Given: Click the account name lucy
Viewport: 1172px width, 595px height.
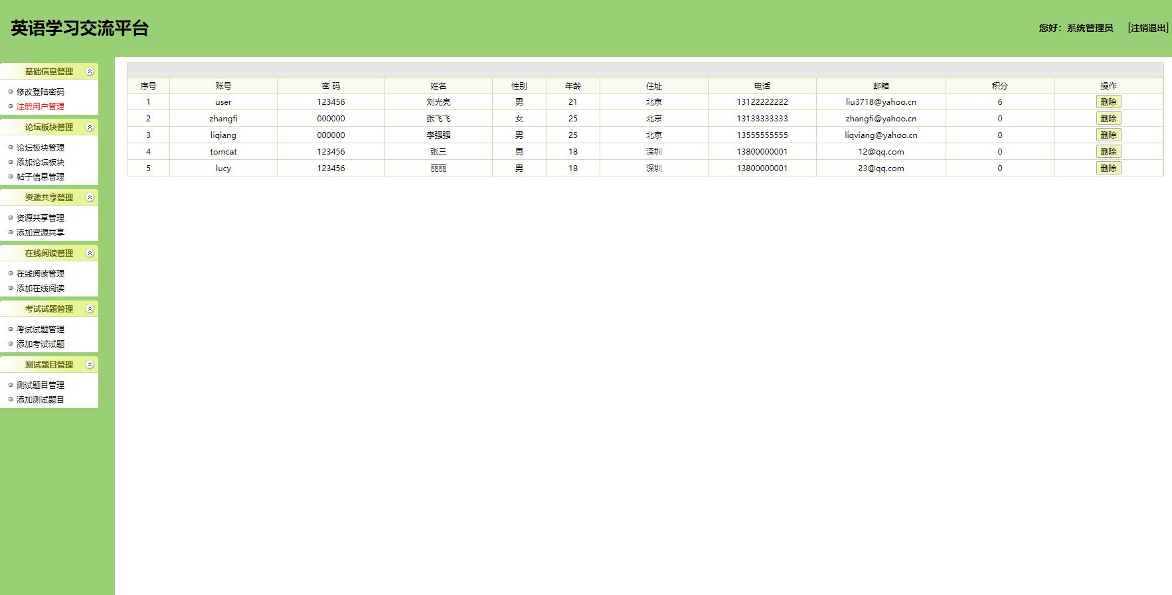Looking at the screenshot, I should coord(223,168).
